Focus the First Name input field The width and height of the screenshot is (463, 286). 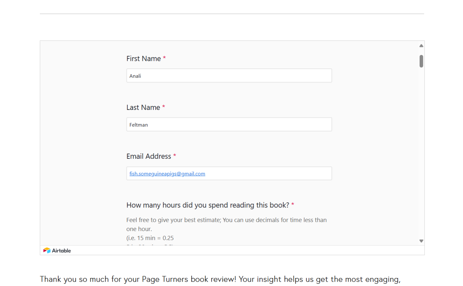point(229,76)
